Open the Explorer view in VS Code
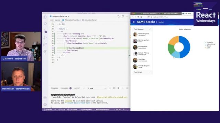 45,17
